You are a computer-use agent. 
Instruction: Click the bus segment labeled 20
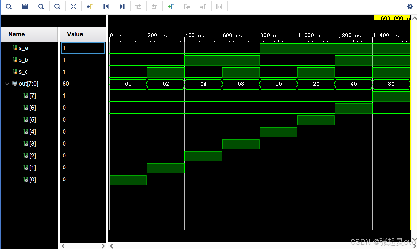pyautogui.click(x=316, y=84)
